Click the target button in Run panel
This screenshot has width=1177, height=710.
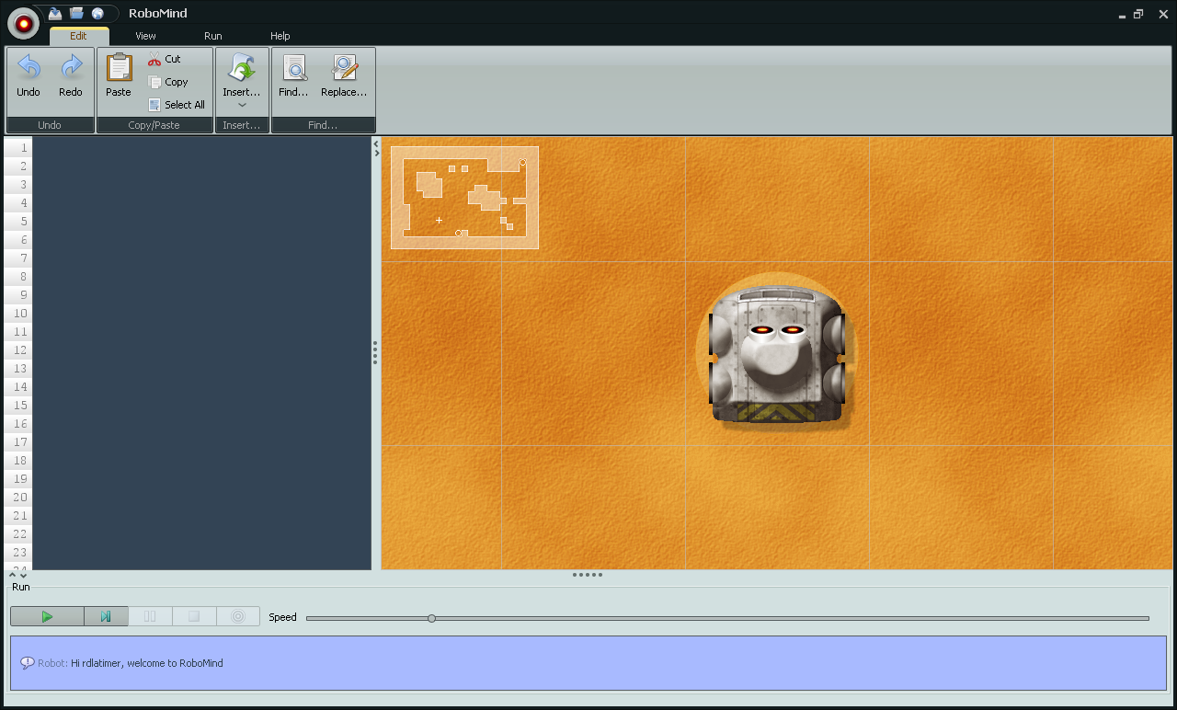pyautogui.click(x=238, y=616)
